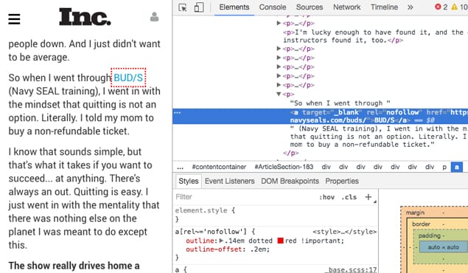
Task: Click the red error count indicator
Action: click(x=441, y=7)
